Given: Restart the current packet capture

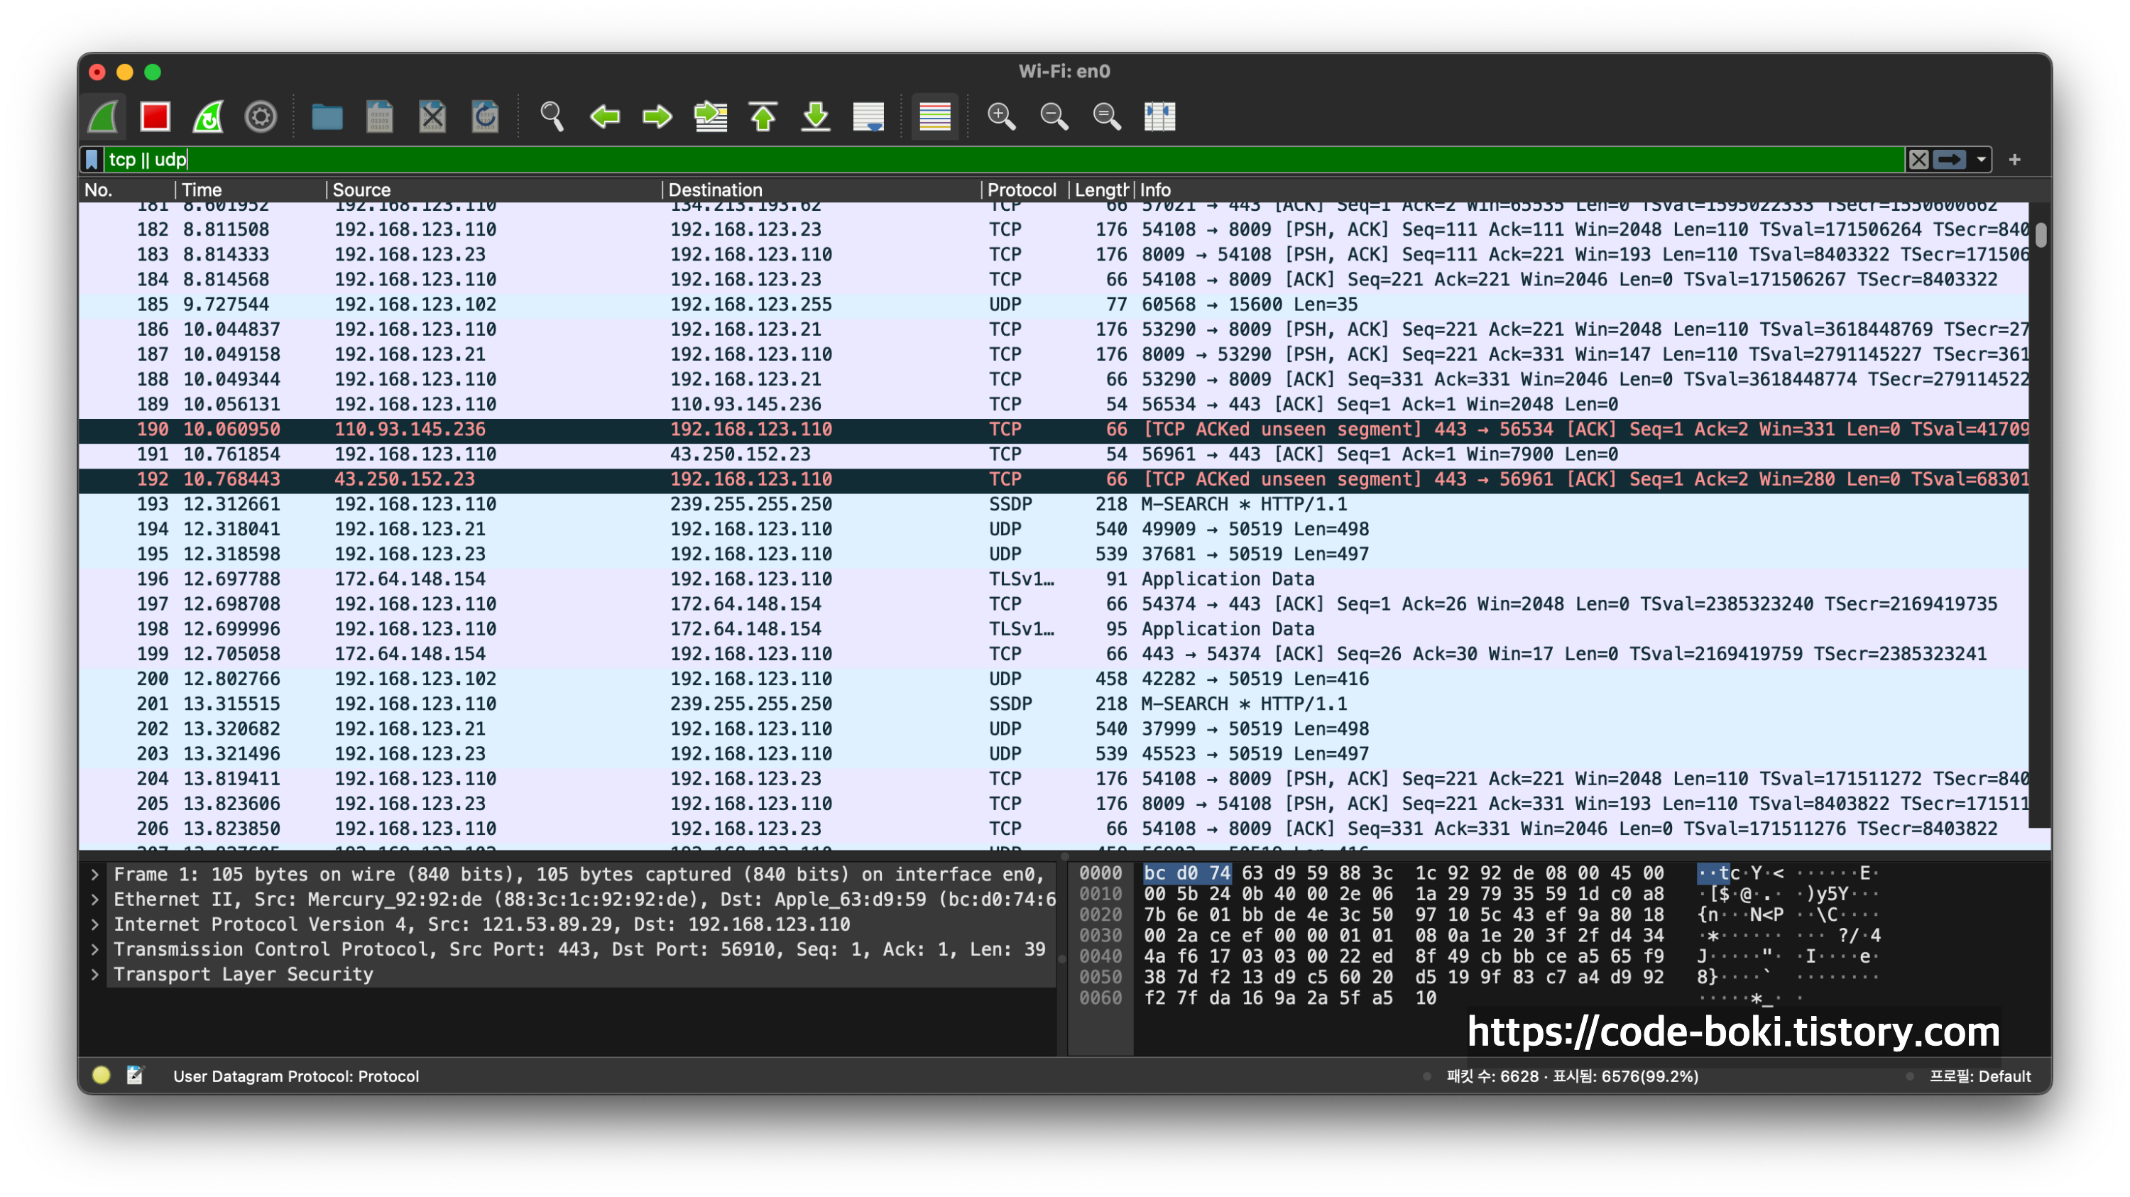Looking at the screenshot, I should [x=207, y=116].
